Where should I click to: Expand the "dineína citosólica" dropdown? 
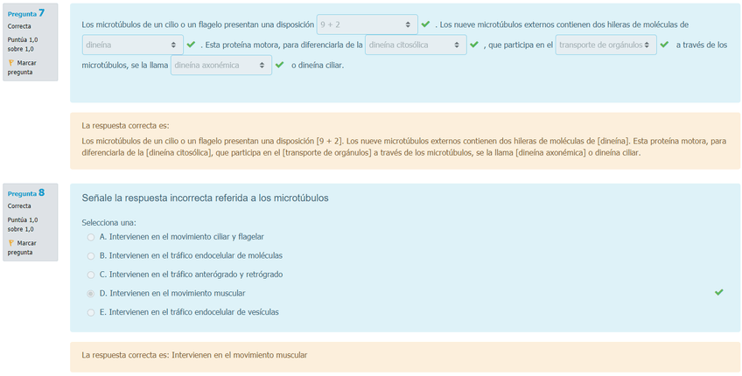(415, 45)
